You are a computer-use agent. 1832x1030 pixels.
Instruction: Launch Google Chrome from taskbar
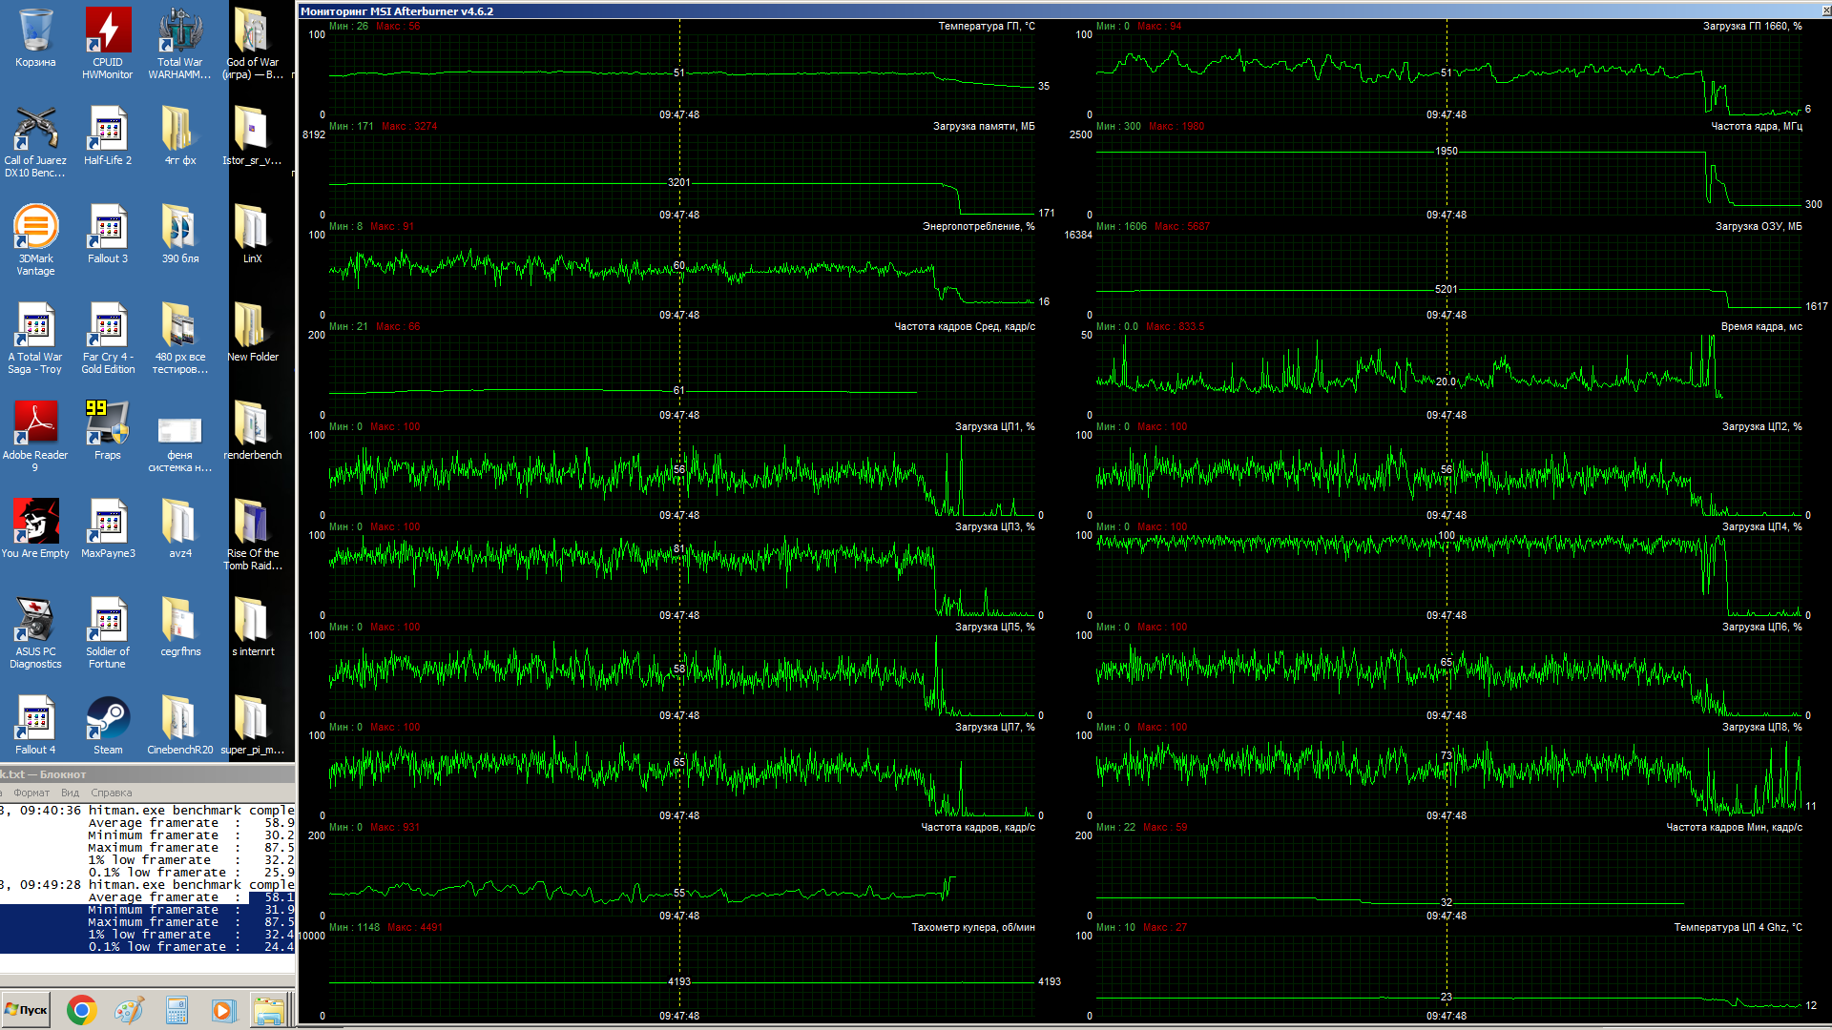coord(82,1010)
